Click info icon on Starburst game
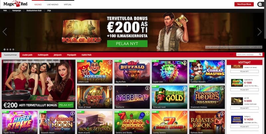266x134 pixels. coord(147,88)
